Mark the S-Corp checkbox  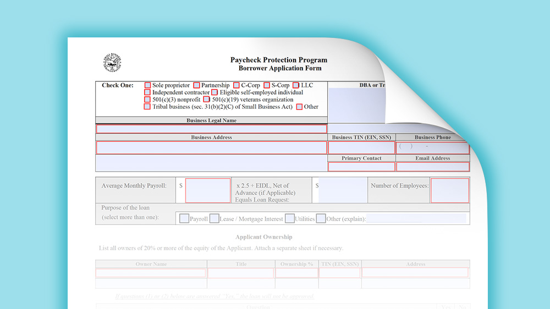point(267,85)
